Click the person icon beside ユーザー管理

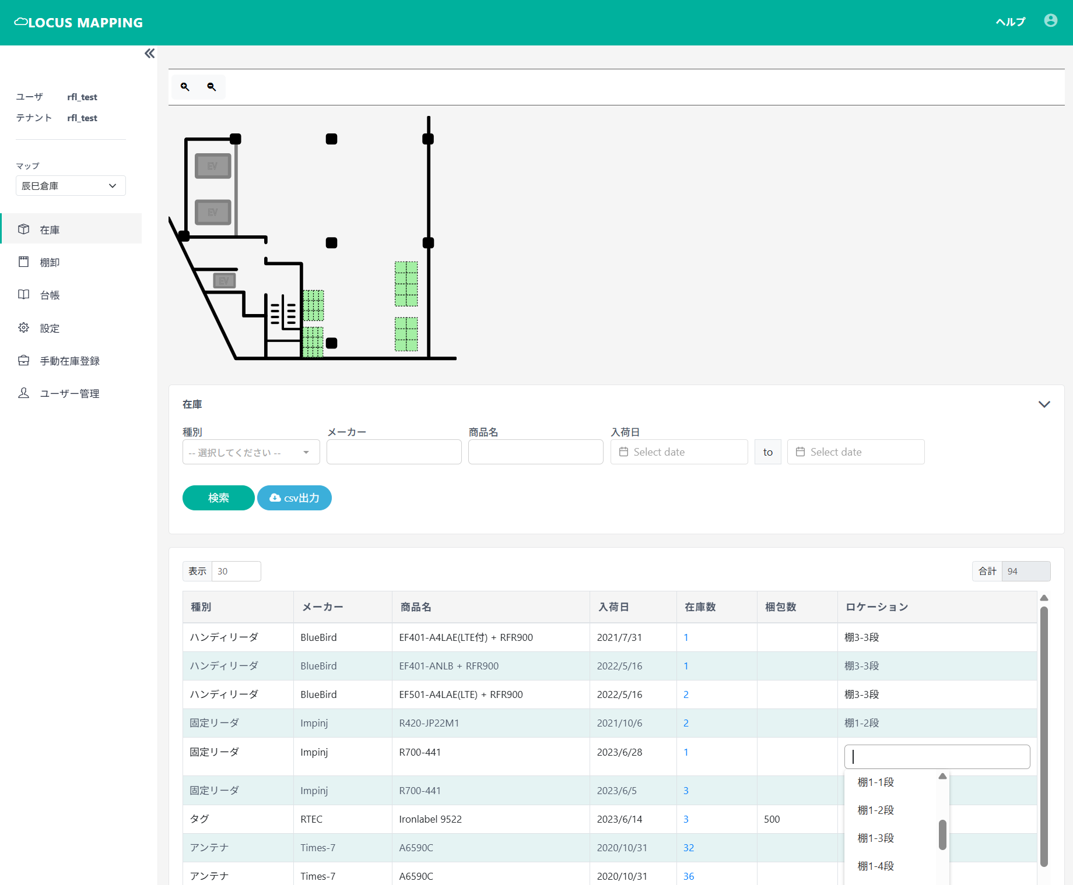23,393
